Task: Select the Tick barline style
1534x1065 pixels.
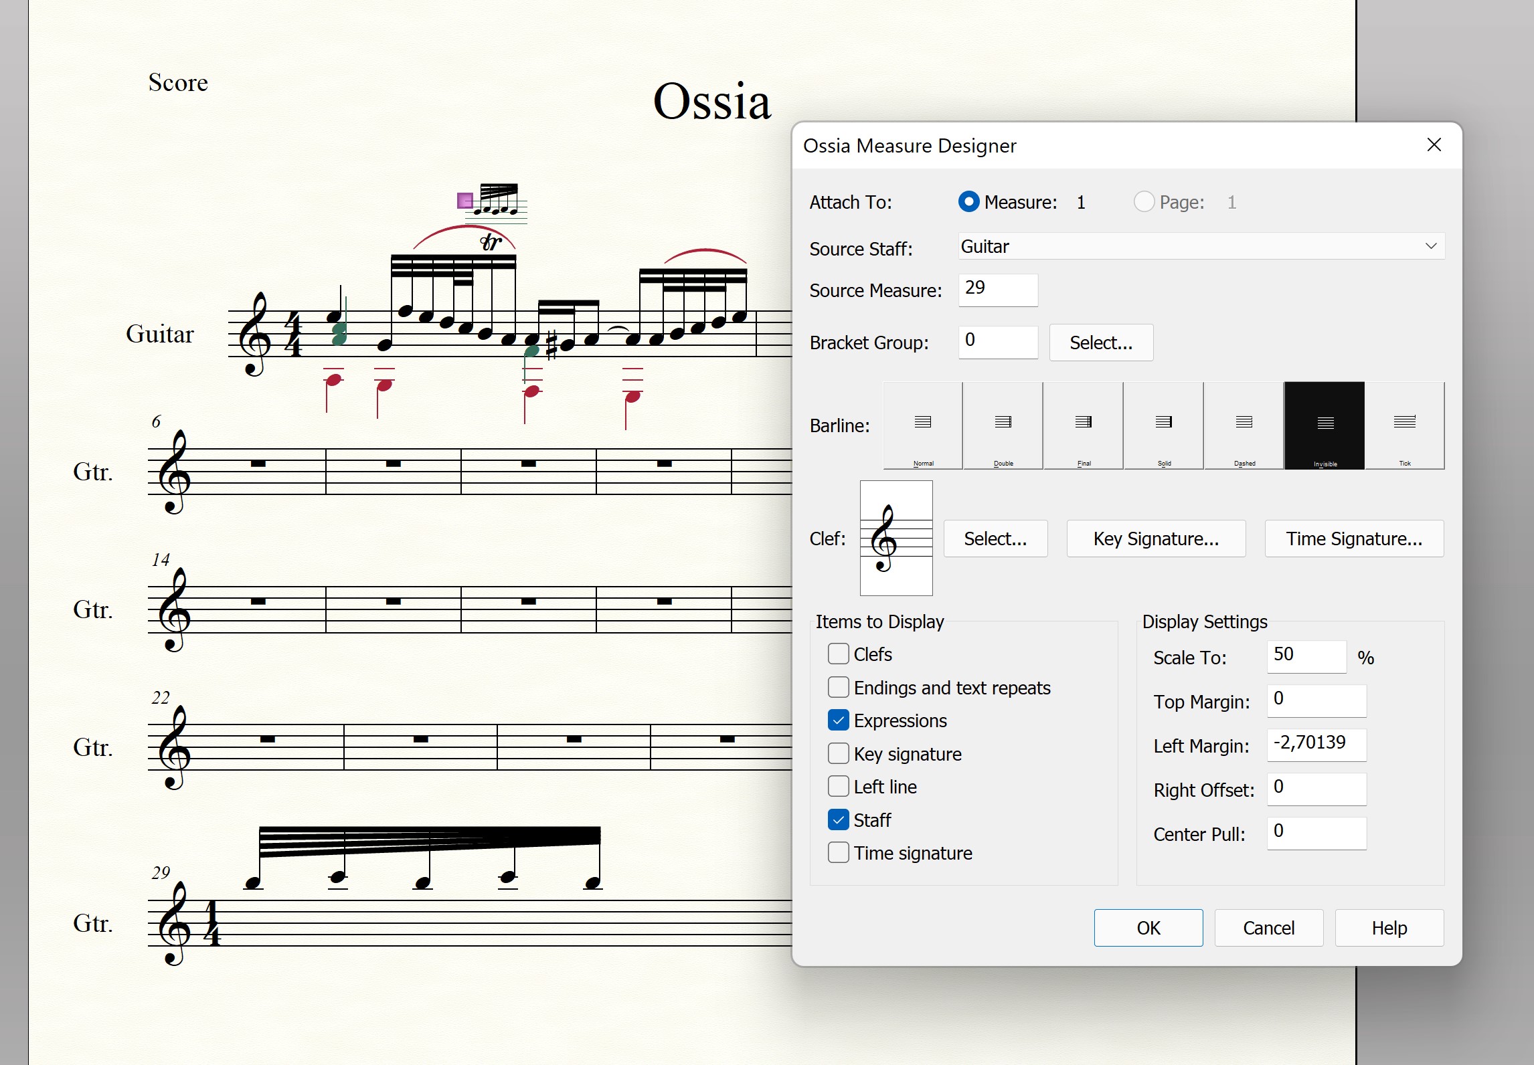Action: pyautogui.click(x=1405, y=425)
